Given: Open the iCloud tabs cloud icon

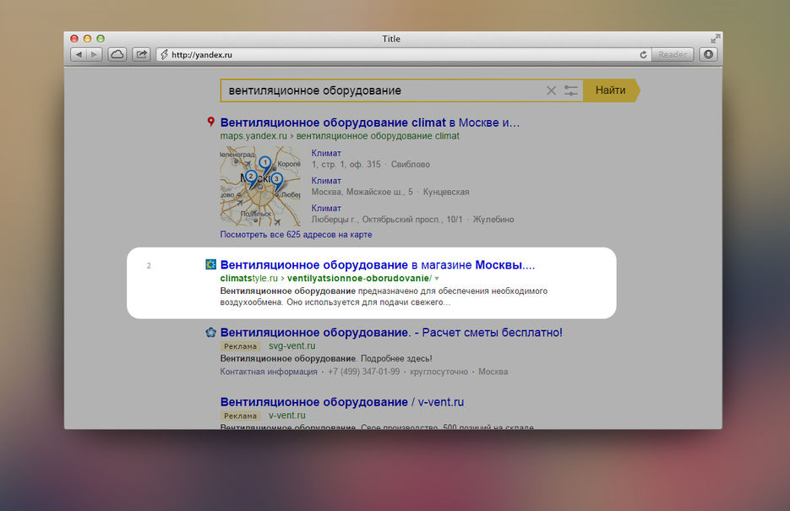Looking at the screenshot, I should 117,54.
